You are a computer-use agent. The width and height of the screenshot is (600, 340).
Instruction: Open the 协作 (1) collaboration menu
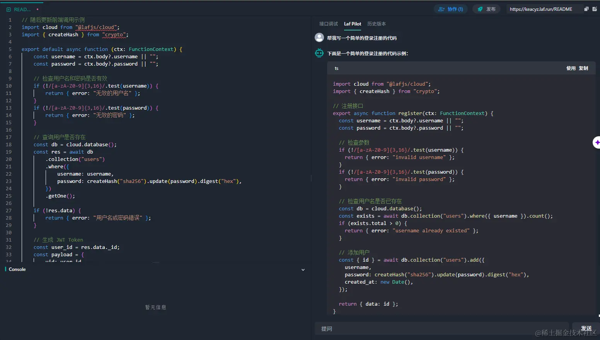tap(451, 9)
